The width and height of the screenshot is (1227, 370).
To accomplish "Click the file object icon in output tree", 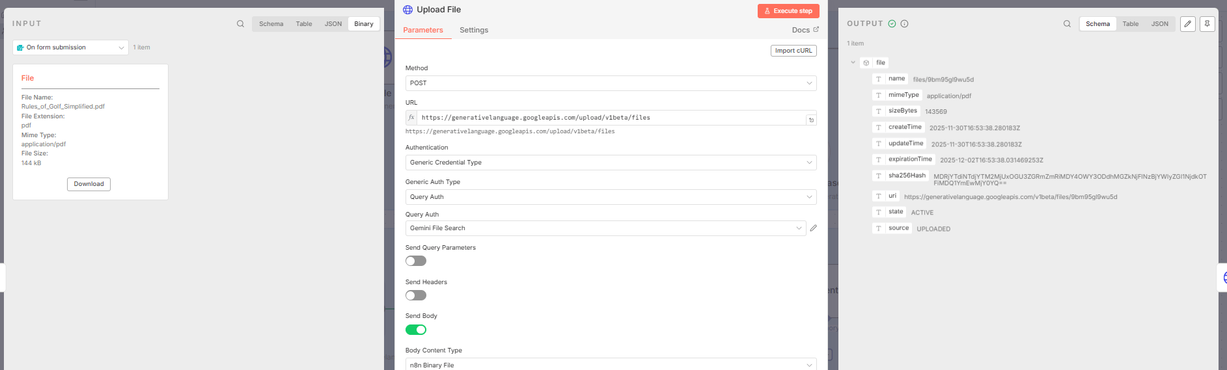I will click(866, 63).
